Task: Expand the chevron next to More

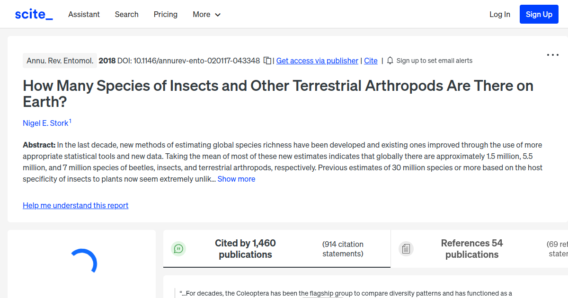Action: click(217, 15)
